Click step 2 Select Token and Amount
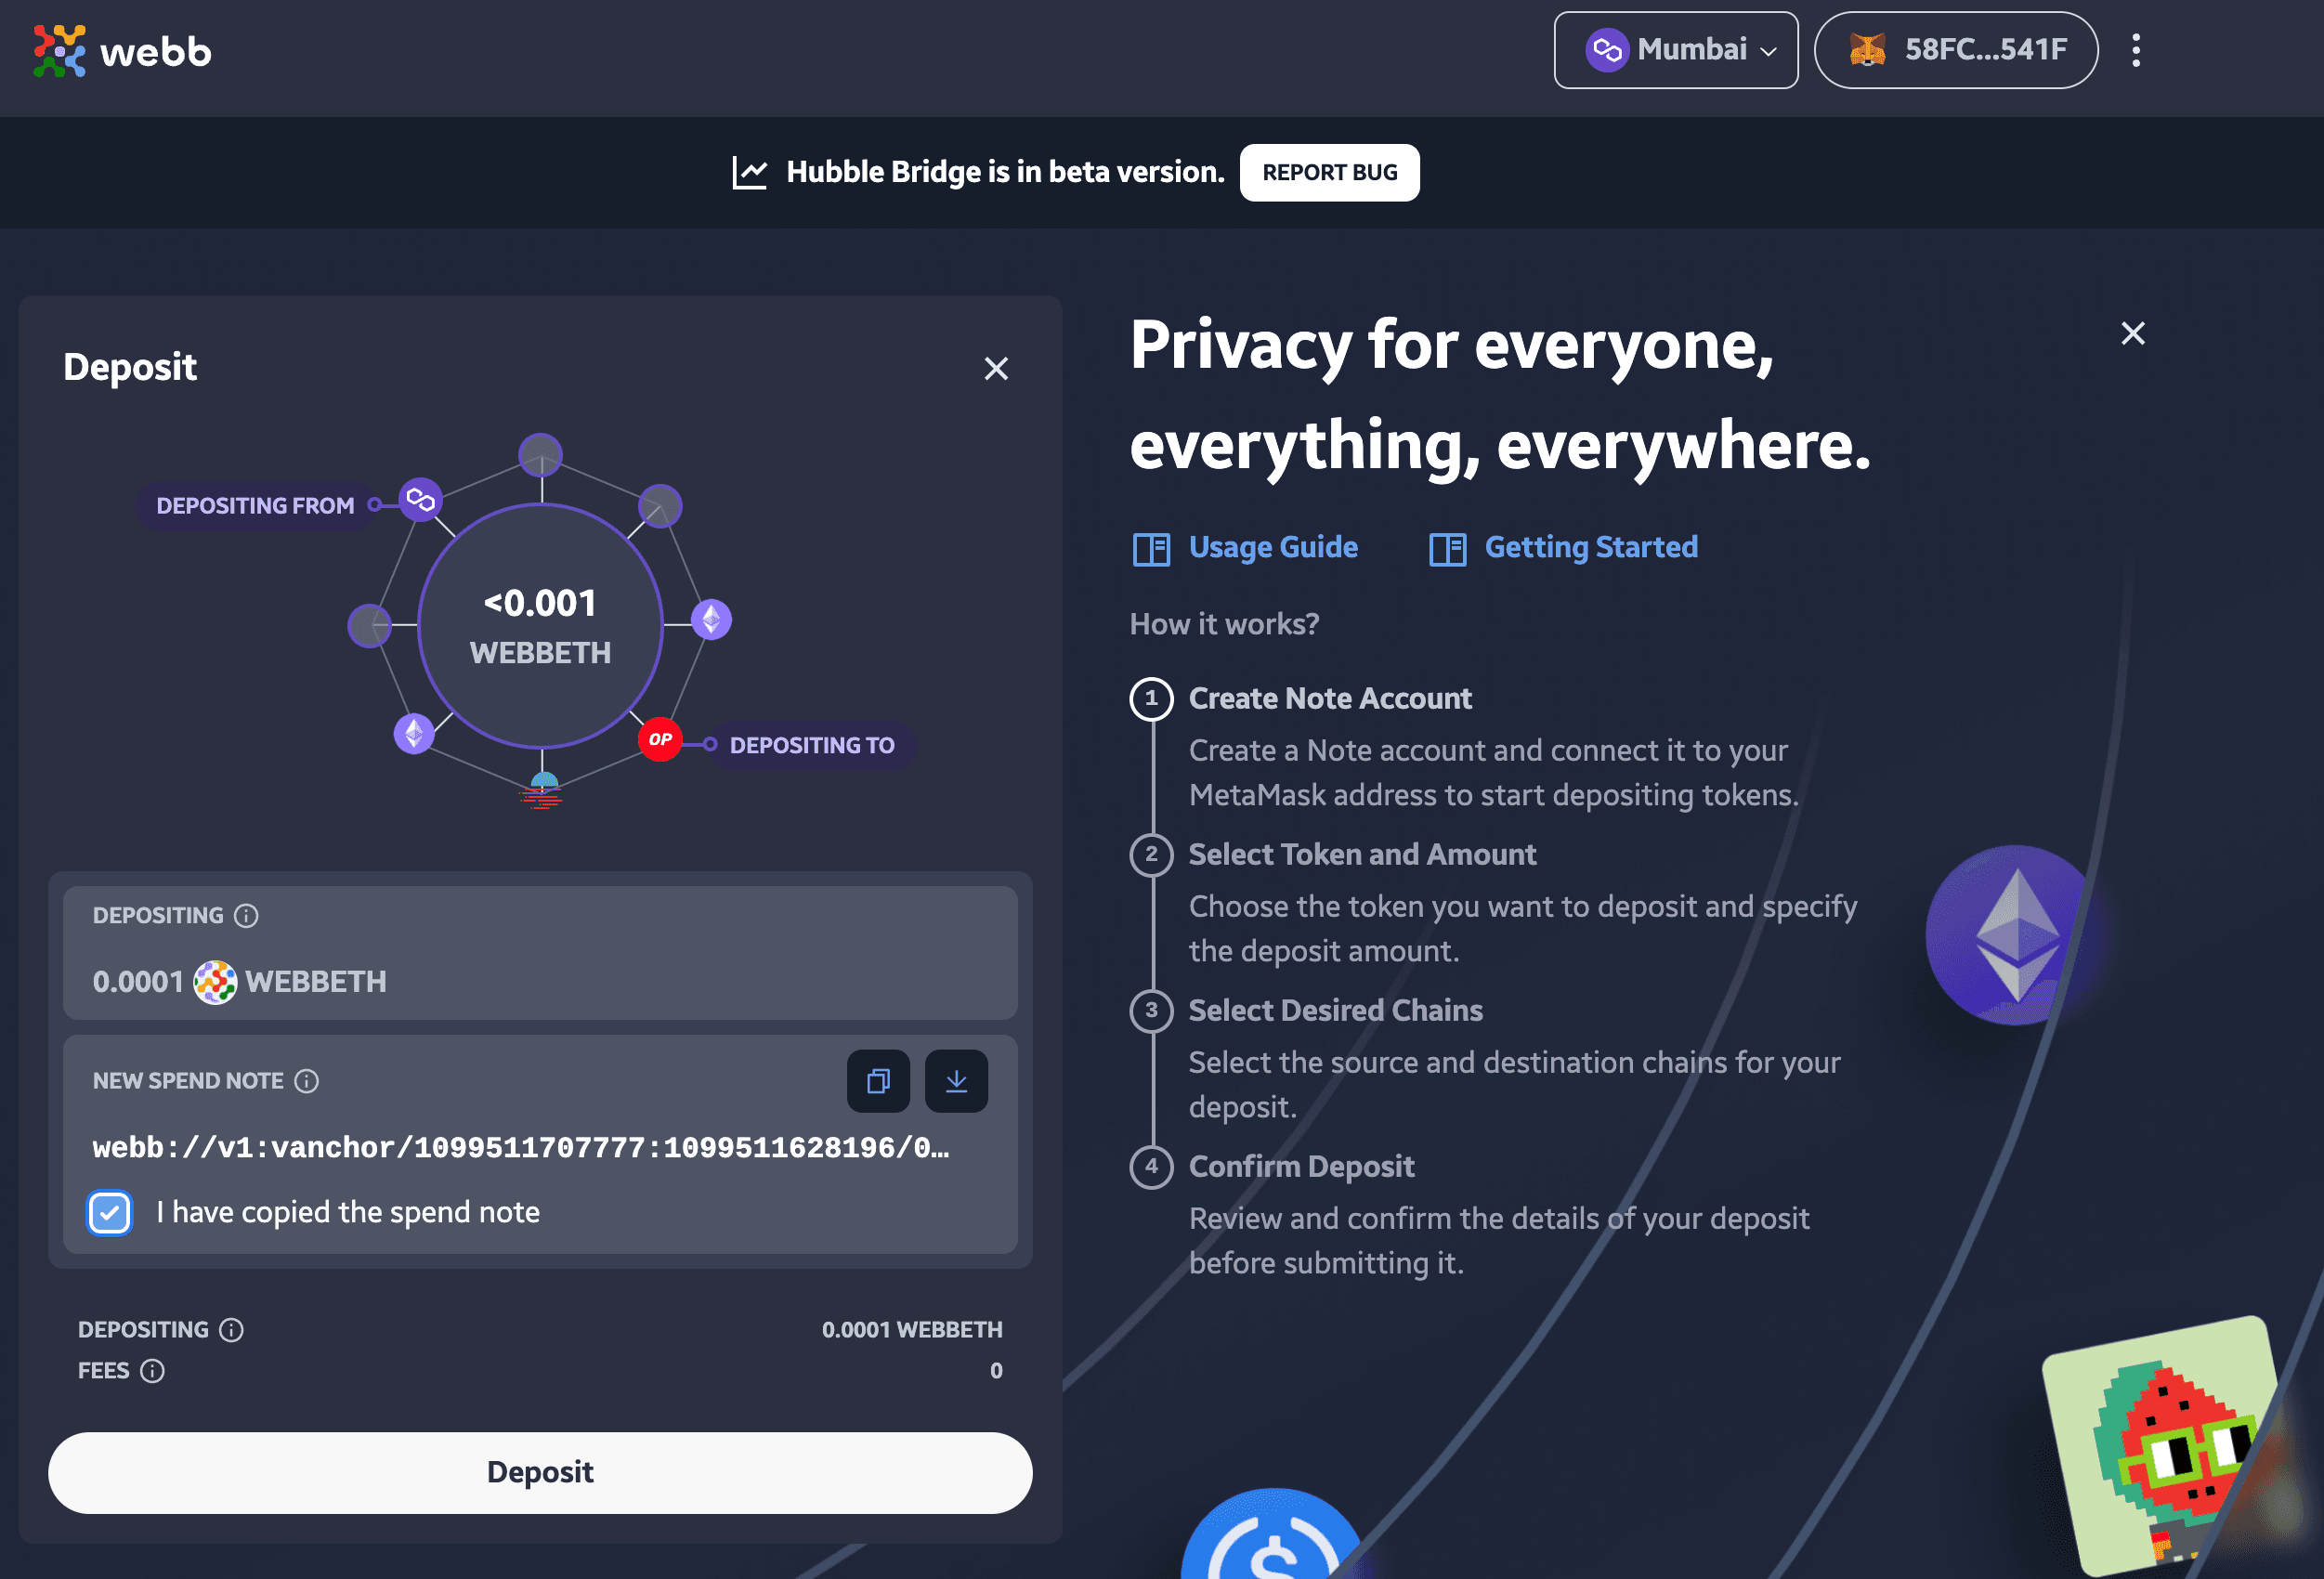The height and width of the screenshot is (1579, 2324). point(1362,854)
